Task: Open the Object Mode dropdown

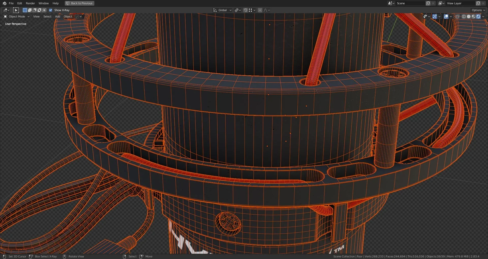Action: 17,16
